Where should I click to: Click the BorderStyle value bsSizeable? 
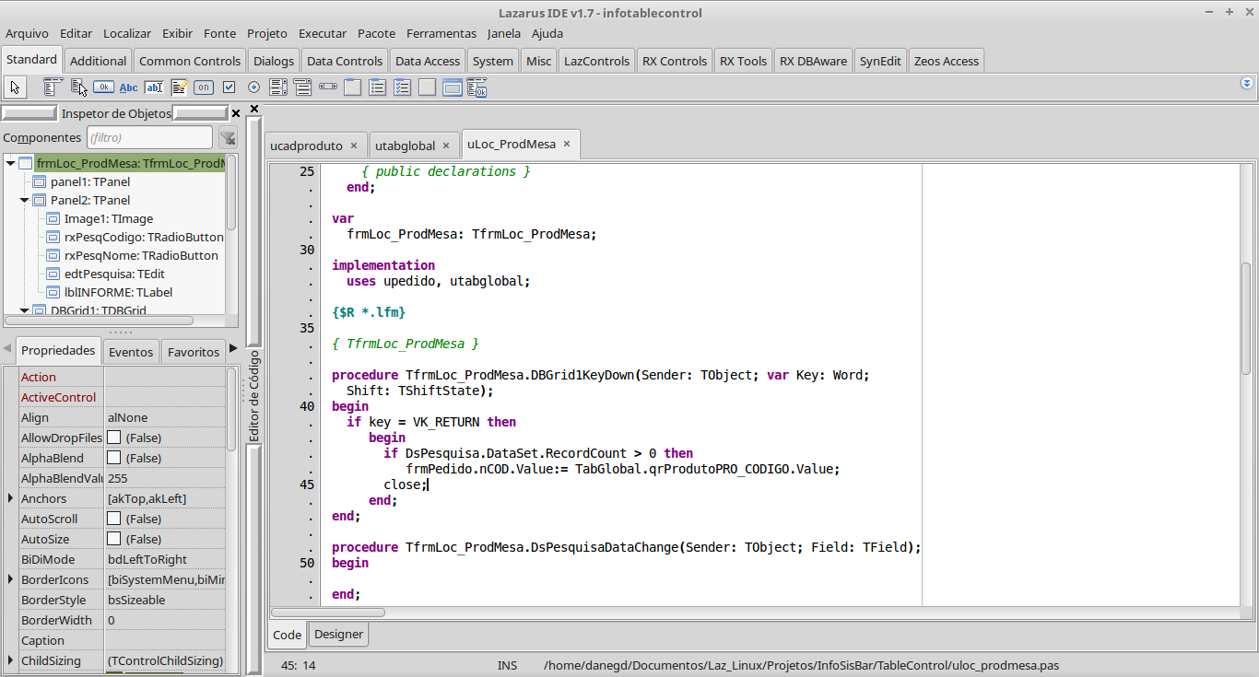point(165,600)
